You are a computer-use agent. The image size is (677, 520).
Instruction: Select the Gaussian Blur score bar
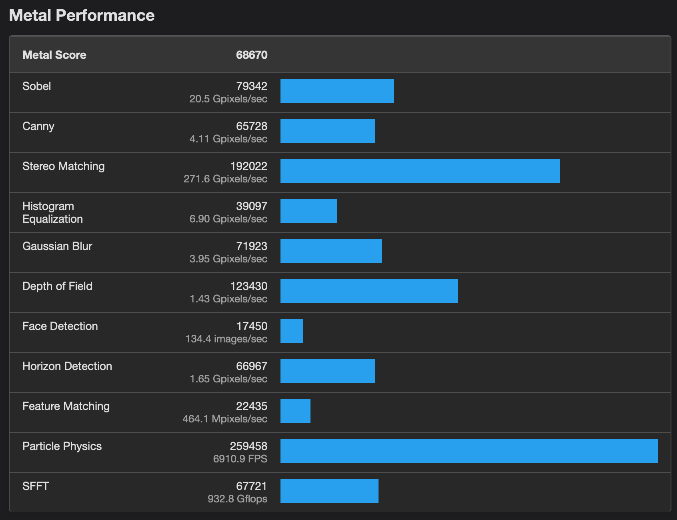331,251
